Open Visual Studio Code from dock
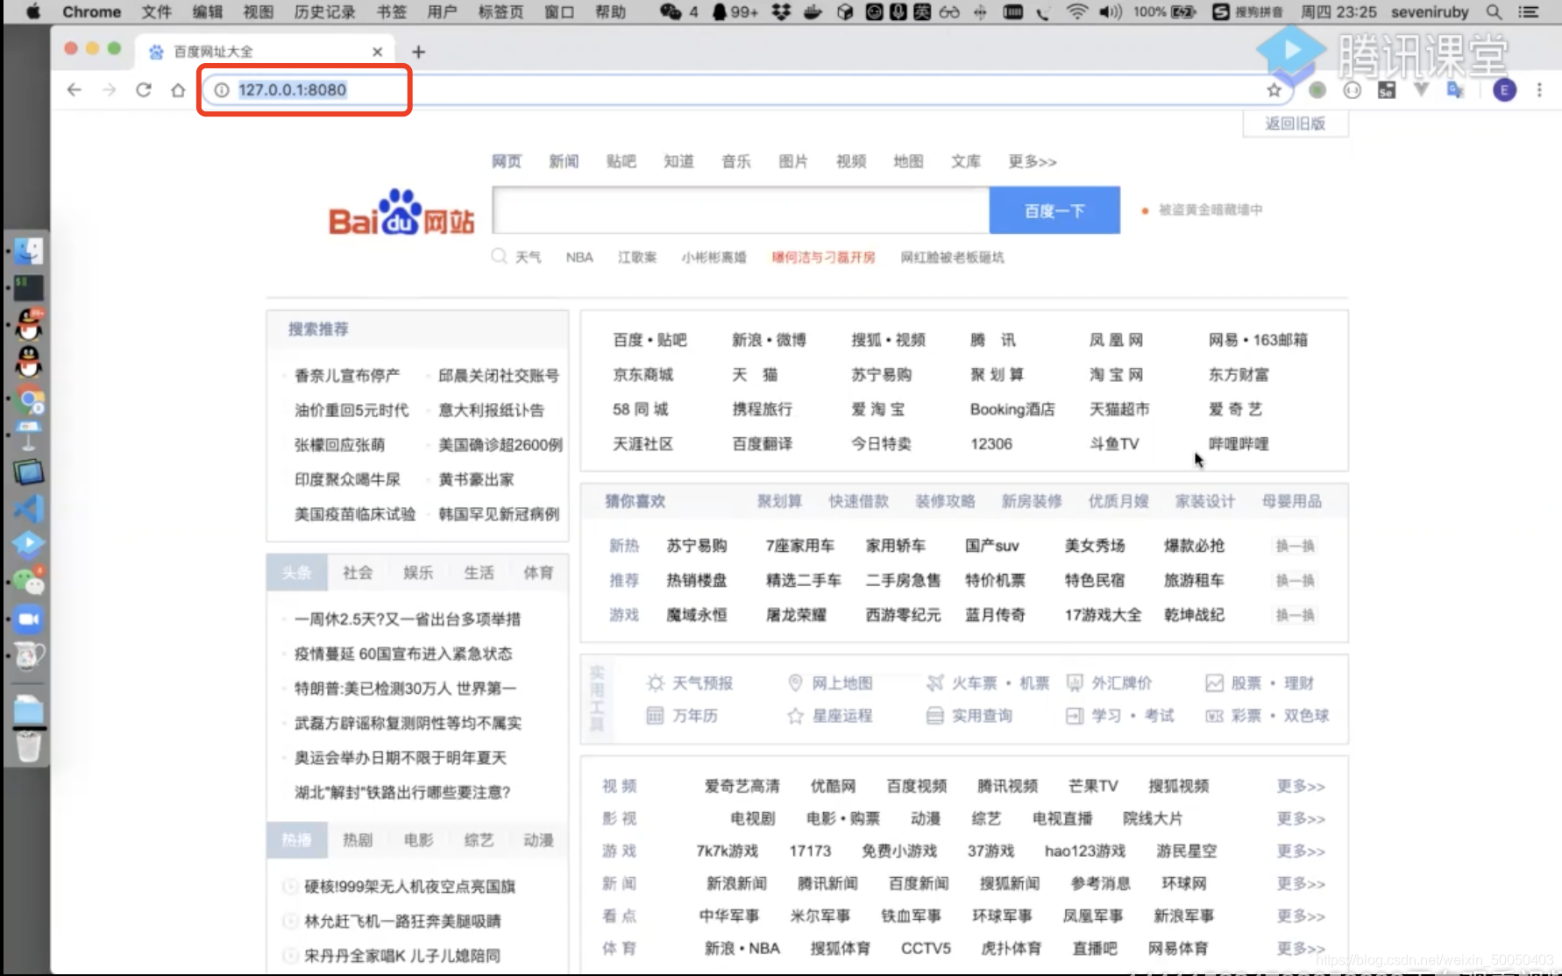The image size is (1562, 976). tap(28, 509)
